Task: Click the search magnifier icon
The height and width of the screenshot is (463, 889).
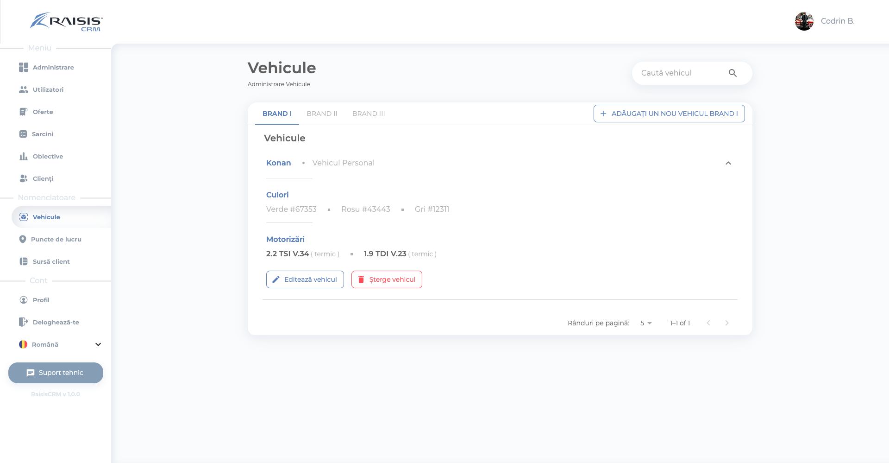Action: pos(732,73)
